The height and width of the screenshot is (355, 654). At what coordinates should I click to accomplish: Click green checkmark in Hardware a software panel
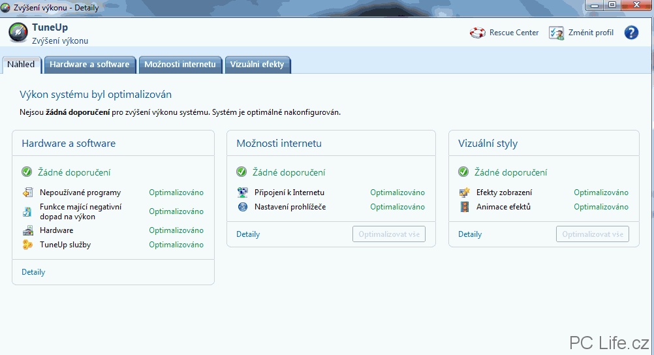click(27, 172)
